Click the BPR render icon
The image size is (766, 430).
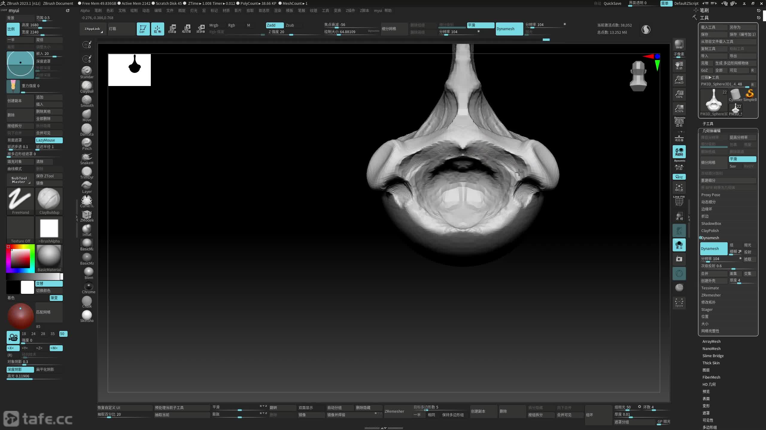point(679,44)
